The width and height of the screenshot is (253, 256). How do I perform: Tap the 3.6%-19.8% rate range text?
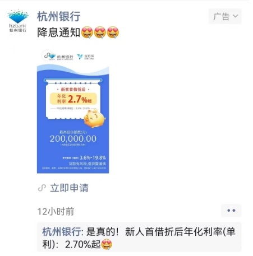pyautogui.click(x=93, y=157)
